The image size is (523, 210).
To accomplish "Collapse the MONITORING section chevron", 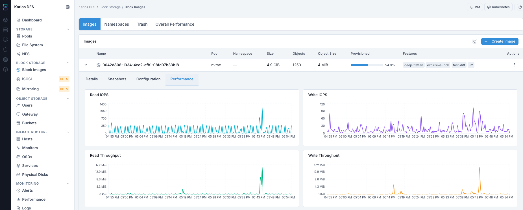I will [68, 184].
